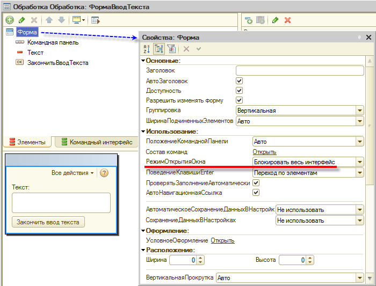Viewport: 376px width, 286px height.
Task: Switch to the Командный интерфейс tab
Action: pos(96,142)
